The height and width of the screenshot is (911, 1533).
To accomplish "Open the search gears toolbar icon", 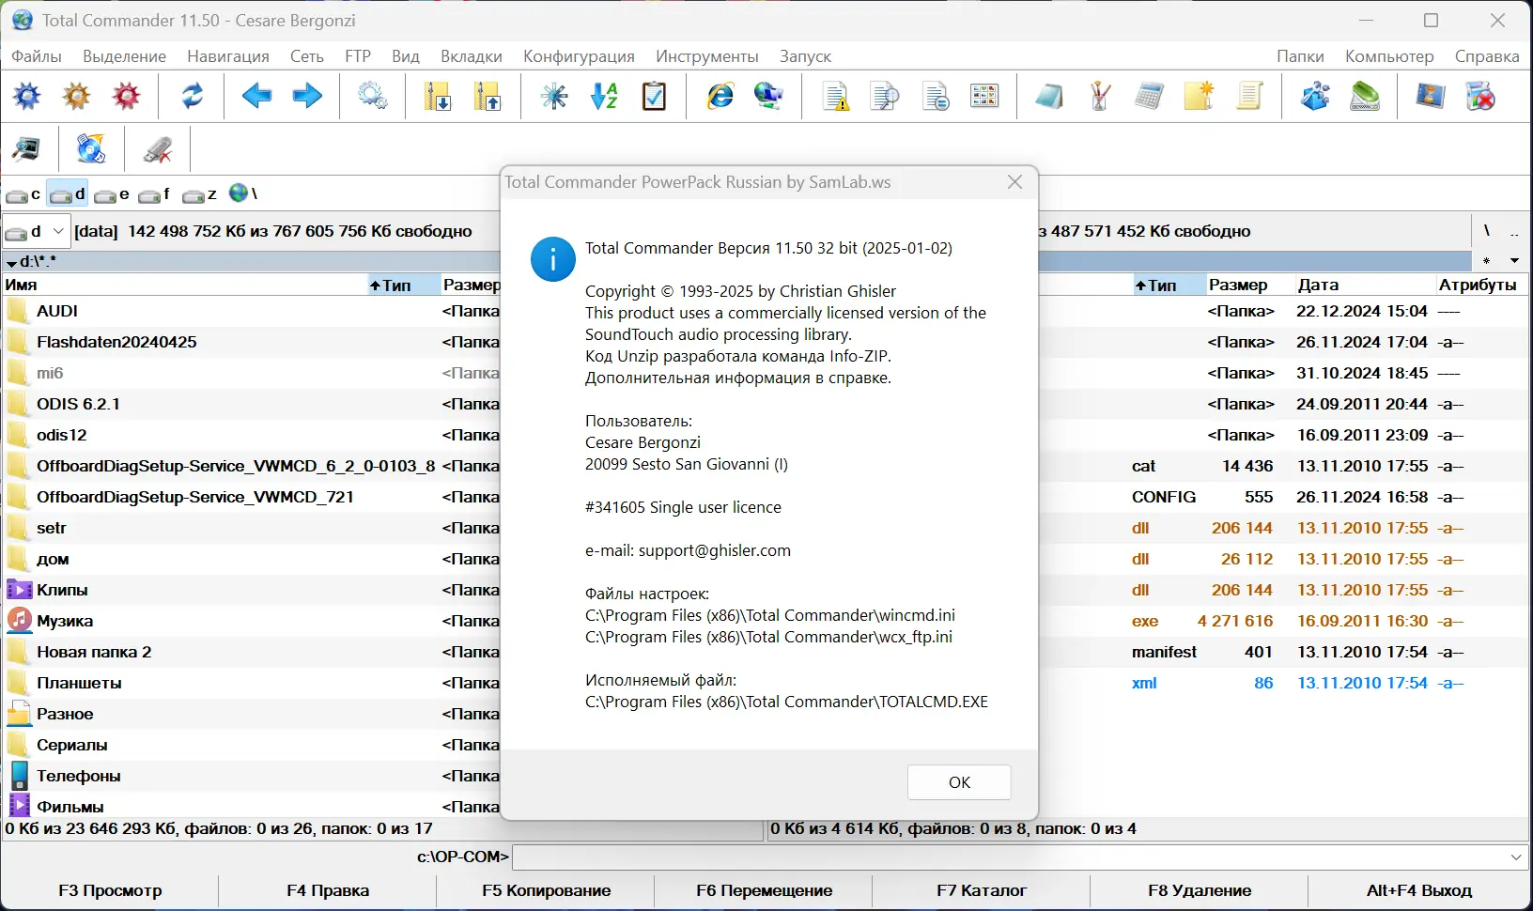I will (x=373, y=96).
